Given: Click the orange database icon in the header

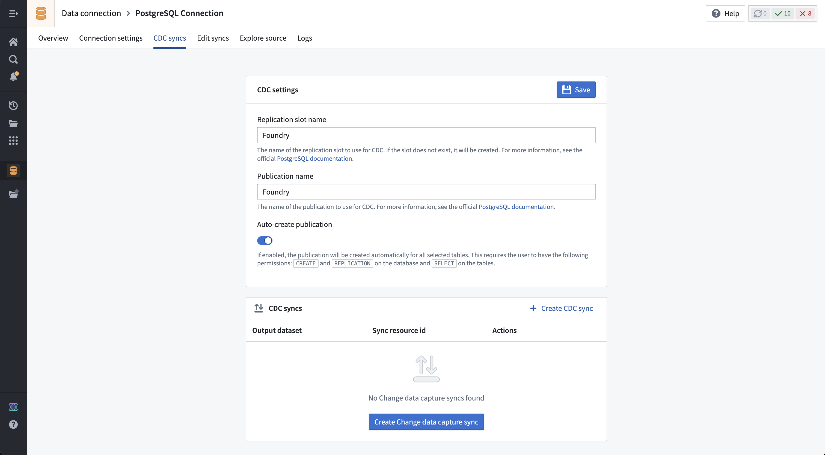Looking at the screenshot, I should [x=41, y=13].
